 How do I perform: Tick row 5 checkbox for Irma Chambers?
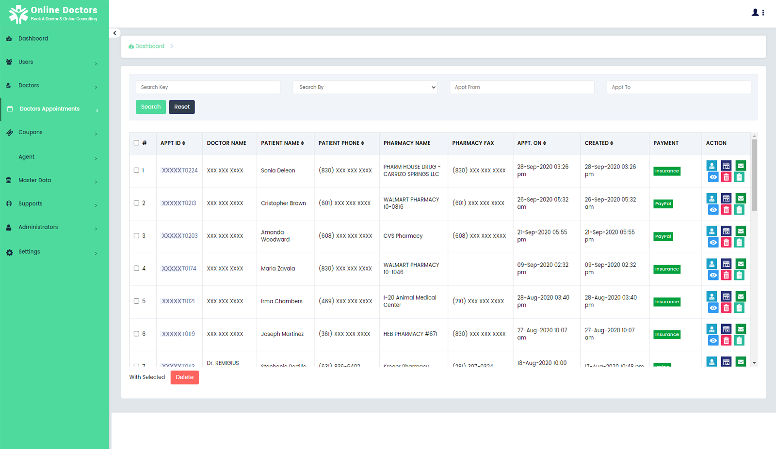pyautogui.click(x=136, y=301)
